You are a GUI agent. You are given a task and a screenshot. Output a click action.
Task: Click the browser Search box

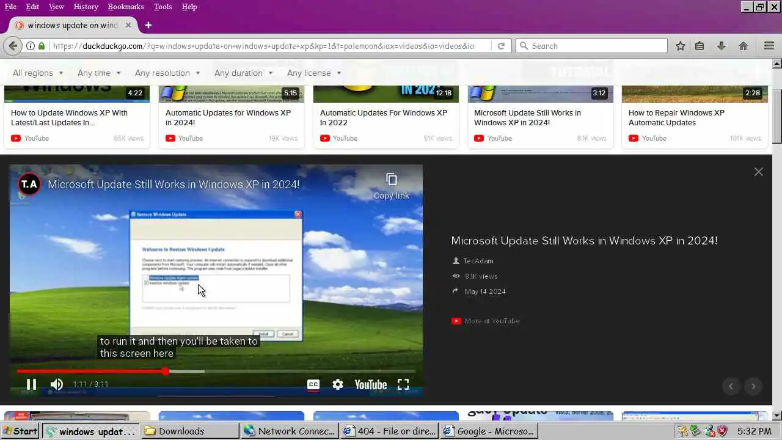click(x=591, y=46)
